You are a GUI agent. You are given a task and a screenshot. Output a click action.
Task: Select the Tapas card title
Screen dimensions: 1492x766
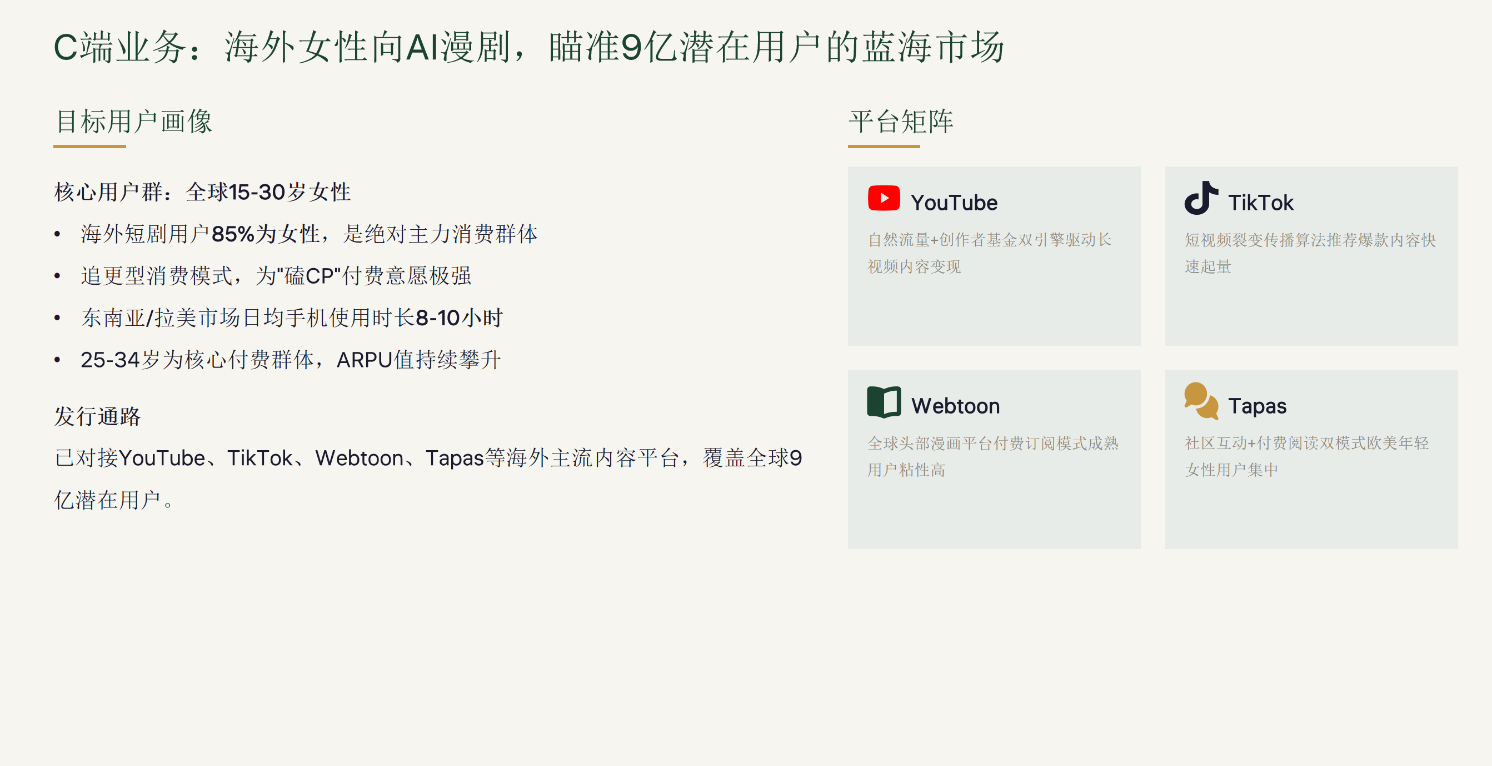click(x=1257, y=406)
